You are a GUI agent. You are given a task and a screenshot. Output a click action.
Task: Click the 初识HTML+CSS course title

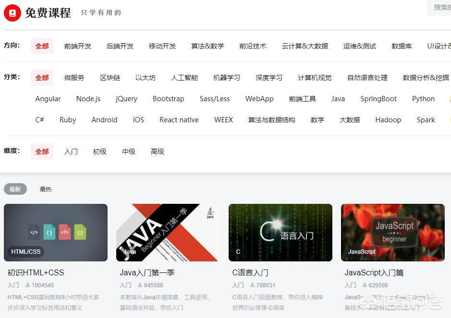click(x=36, y=272)
